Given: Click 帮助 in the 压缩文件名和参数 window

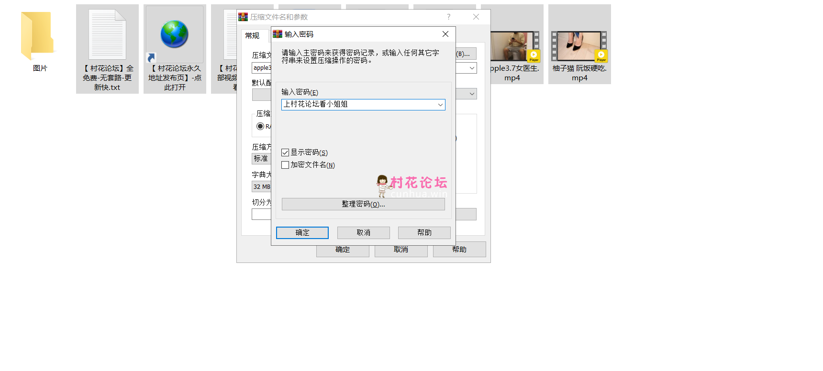Looking at the screenshot, I should [x=459, y=250].
